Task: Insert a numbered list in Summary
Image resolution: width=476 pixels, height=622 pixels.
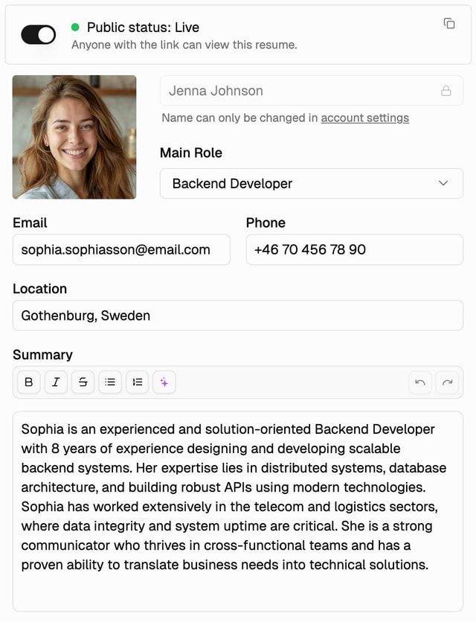Action: (137, 382)
